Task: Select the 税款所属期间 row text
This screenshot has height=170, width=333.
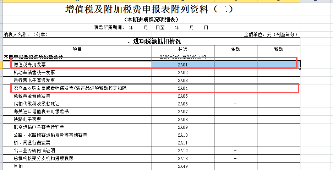Action: (151, 27)
